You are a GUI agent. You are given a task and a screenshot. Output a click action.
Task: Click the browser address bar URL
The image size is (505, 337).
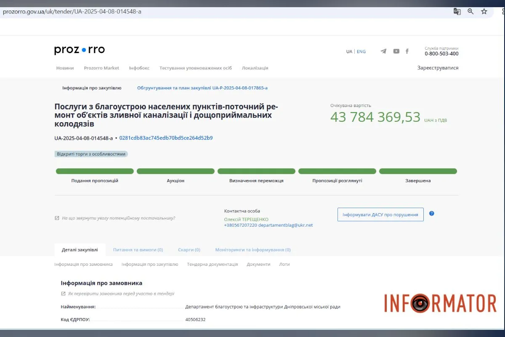pyautogui.click(x=72, y=11)
